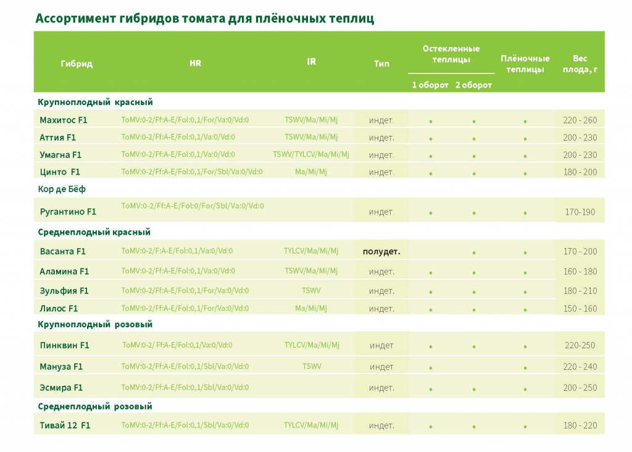Viewport: 632px width, 452px height.
Task: Select the Кор де Бёф section heading
Action: (x=62, y=189)
